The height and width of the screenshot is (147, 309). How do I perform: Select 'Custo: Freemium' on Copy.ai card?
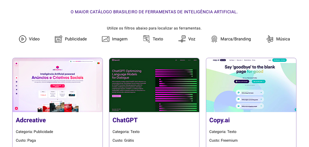[x=223, y=141]
